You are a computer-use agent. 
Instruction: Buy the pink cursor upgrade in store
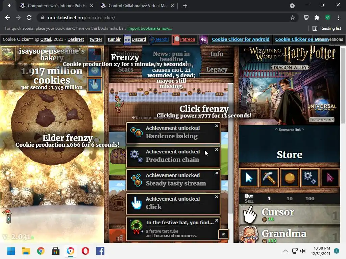(330, 178)
